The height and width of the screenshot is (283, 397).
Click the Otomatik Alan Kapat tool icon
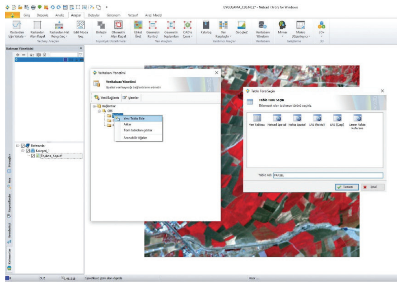[x=118, y=25]
